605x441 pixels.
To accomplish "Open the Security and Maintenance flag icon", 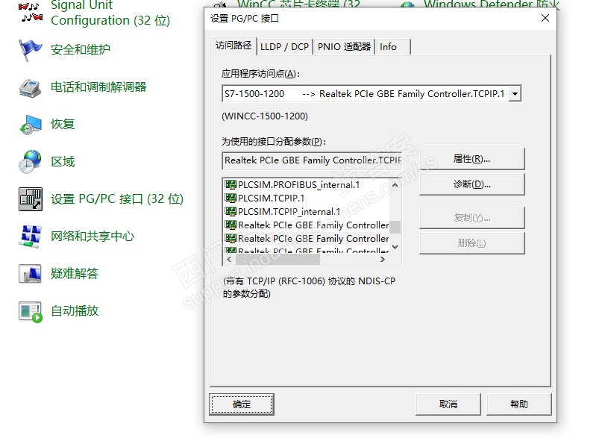I will 30,50.
